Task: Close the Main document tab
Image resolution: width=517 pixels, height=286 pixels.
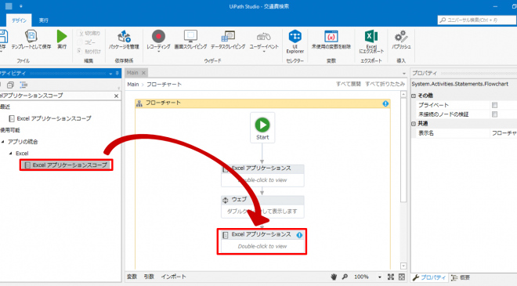Action: 143,73
